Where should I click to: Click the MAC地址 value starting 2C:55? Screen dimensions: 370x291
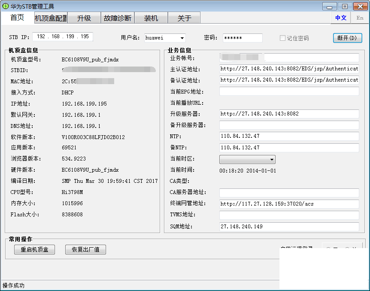(x=88, y=81)
